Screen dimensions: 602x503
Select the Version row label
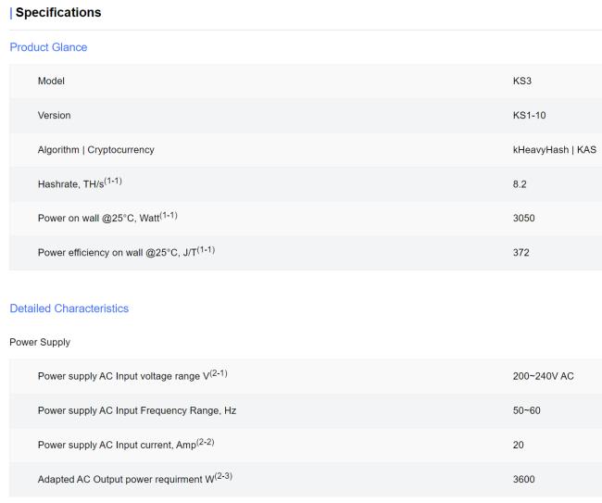coord(54,115)
